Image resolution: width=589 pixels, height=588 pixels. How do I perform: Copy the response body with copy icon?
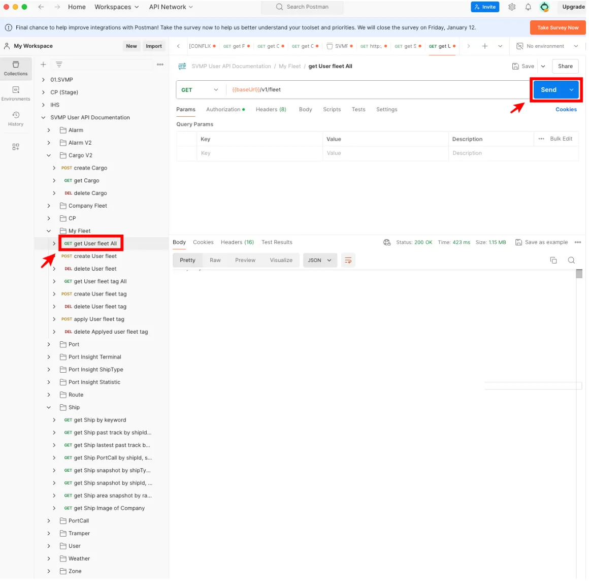[554, 261]
